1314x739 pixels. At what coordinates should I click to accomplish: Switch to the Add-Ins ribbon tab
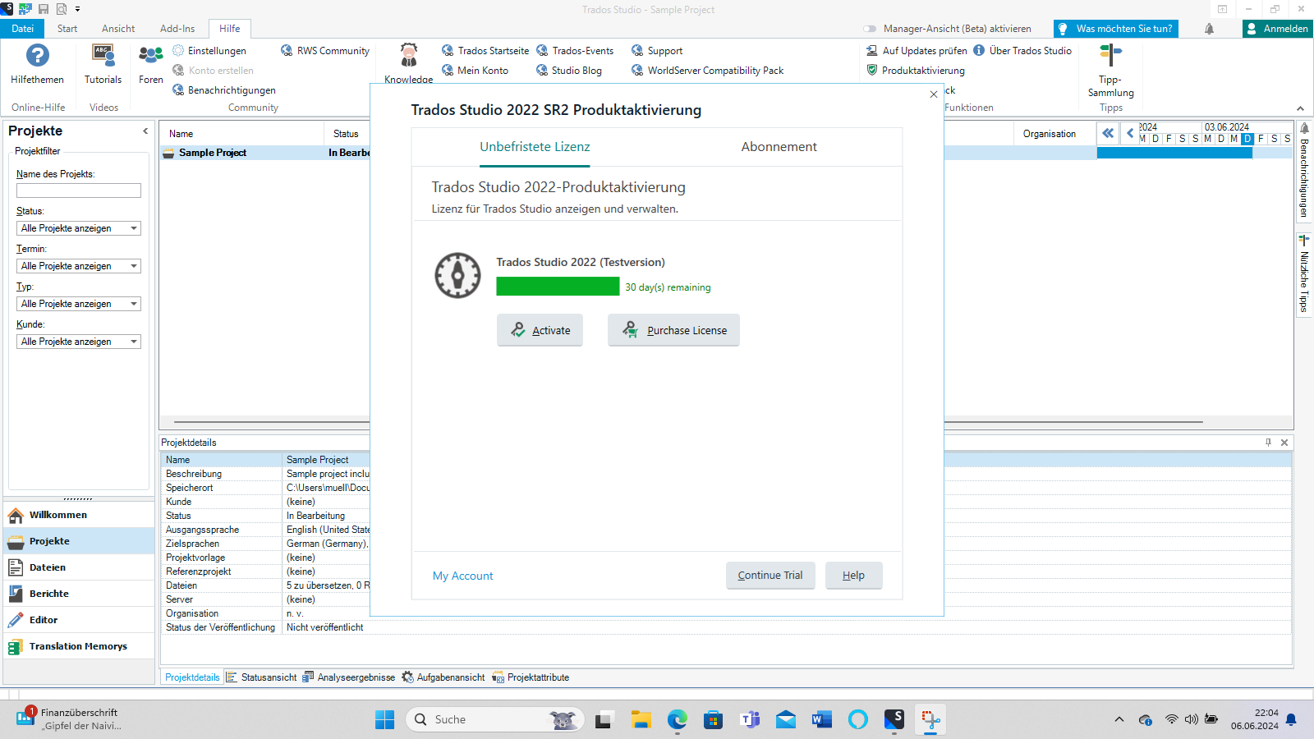(x=177, y=29)
